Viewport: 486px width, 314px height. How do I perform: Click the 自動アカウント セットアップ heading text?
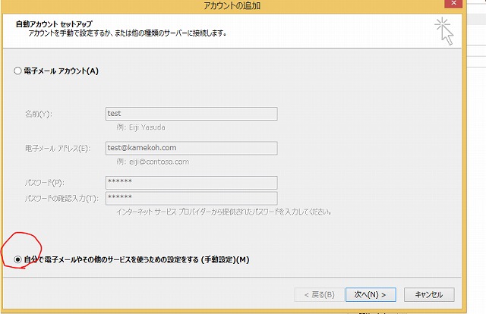click(x=54, y=24)
